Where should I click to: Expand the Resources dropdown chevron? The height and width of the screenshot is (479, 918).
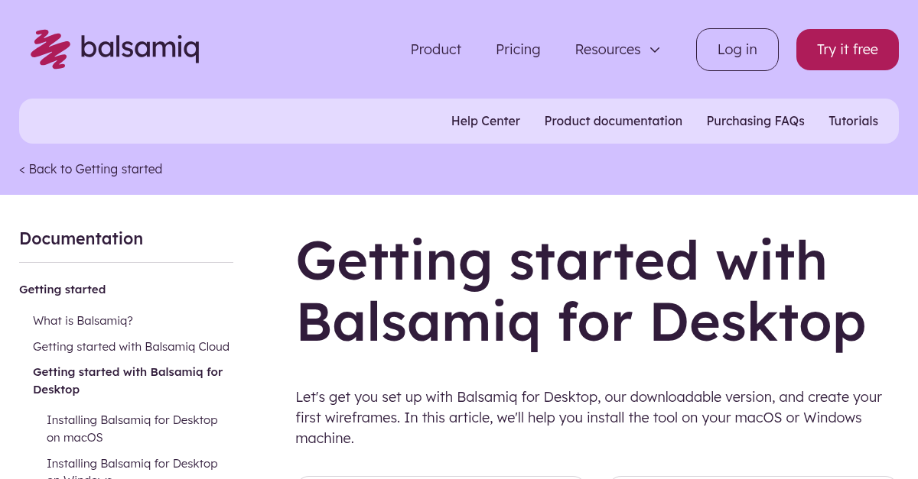point(655,50)
